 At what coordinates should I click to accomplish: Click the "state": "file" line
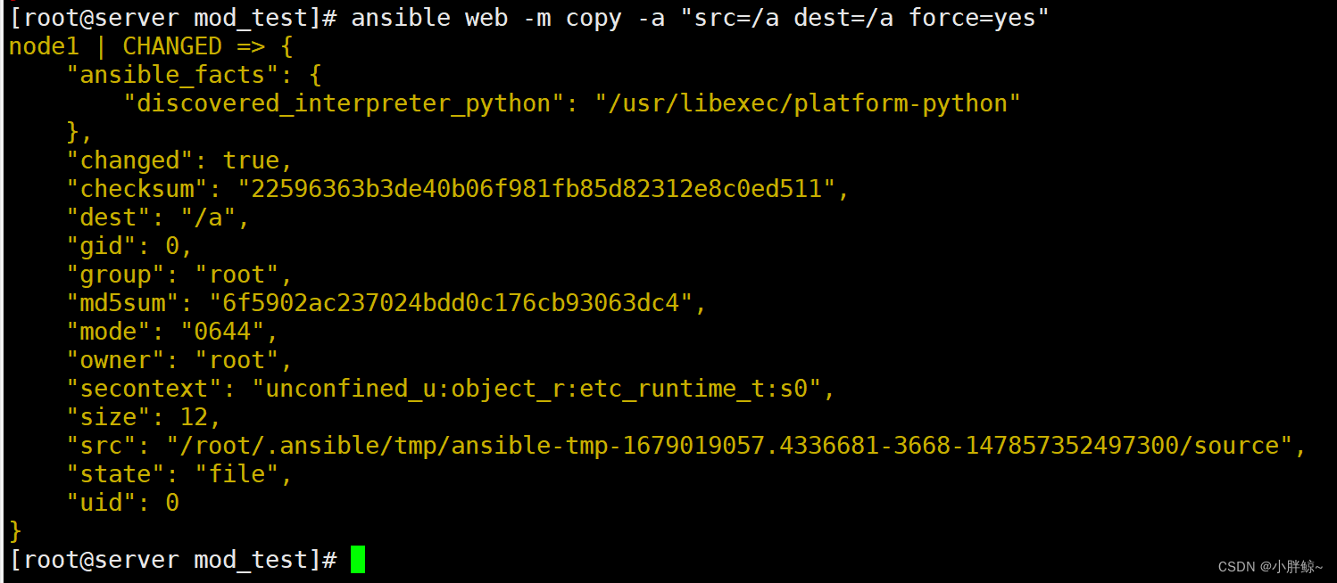point(179,474)
